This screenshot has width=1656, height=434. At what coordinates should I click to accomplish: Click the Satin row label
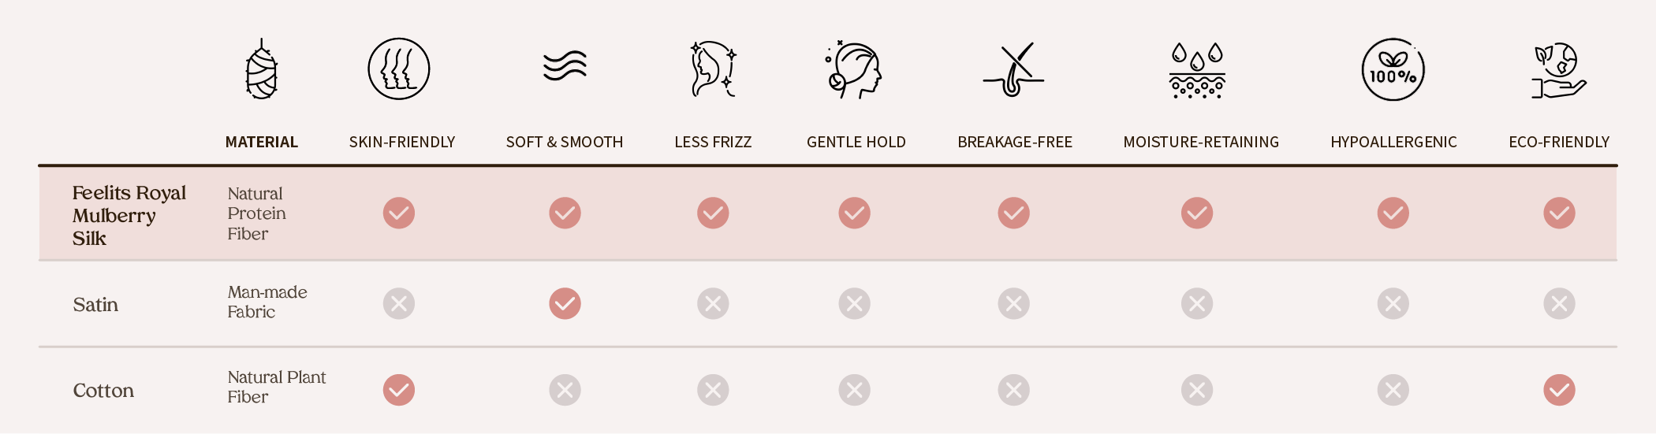coord(95,305)
